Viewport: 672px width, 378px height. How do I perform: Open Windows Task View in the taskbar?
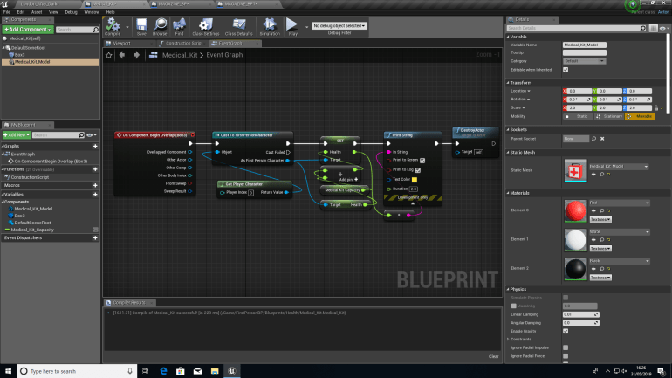tap(145, 371)
